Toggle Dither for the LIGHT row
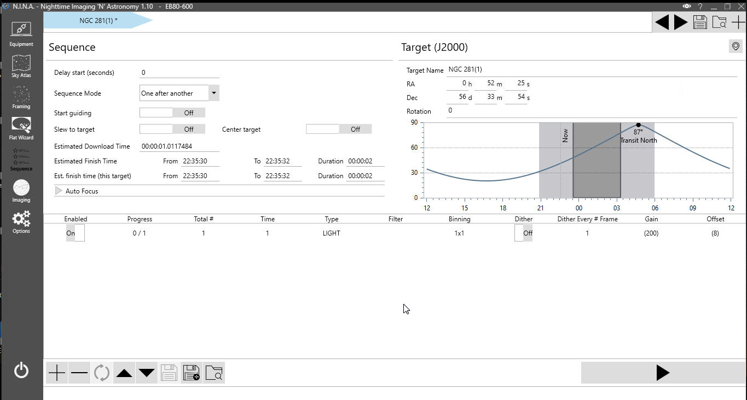This screenshot has height=400, width=747. tap(524, 233)
